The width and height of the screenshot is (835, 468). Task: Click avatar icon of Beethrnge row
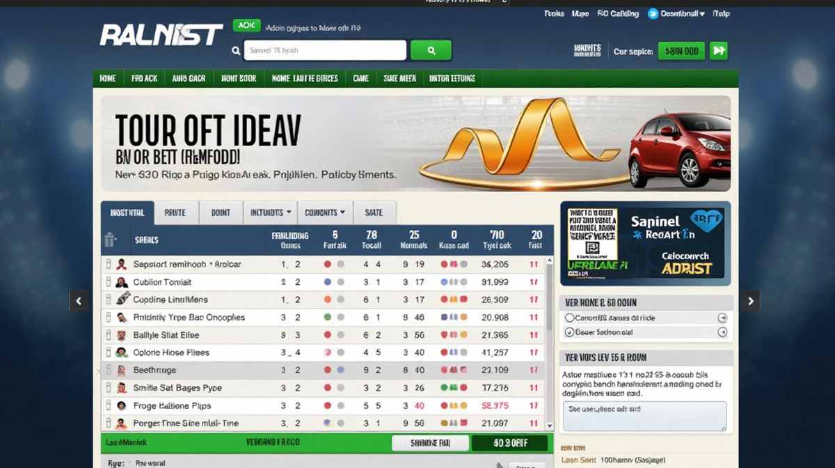click(x=121, y=370)
